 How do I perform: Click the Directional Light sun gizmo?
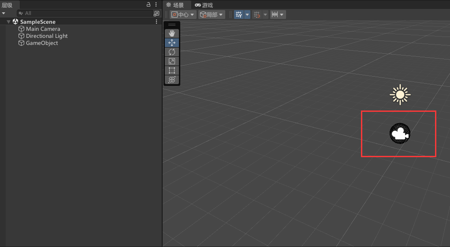pos(400,95)
